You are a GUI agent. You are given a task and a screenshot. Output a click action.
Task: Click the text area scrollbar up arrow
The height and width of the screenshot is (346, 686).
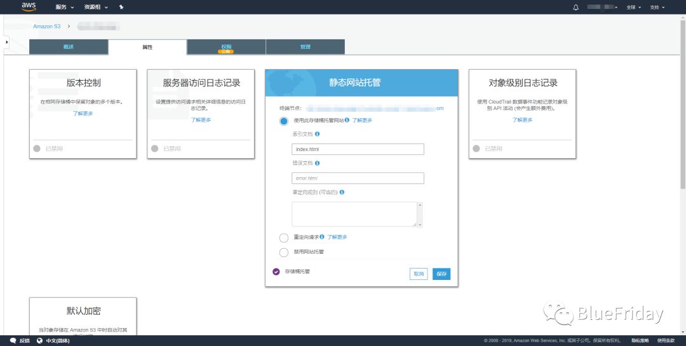420,204
